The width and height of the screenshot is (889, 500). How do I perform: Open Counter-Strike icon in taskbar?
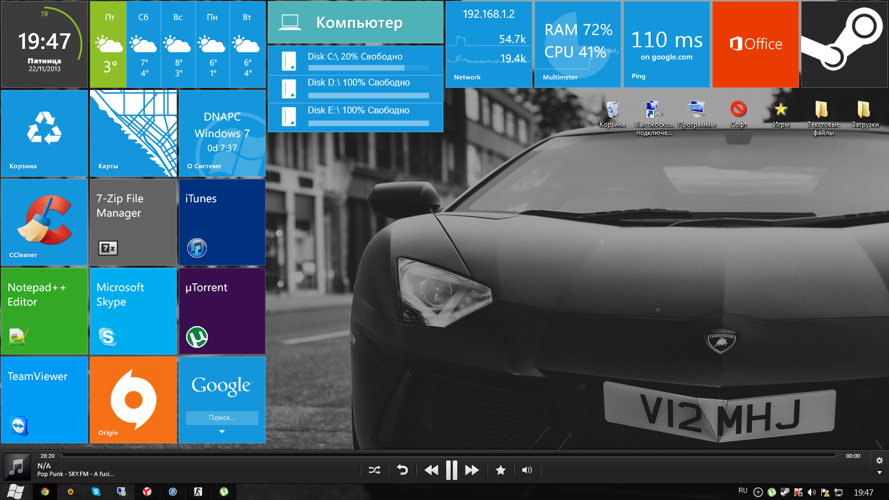(198, 492)
